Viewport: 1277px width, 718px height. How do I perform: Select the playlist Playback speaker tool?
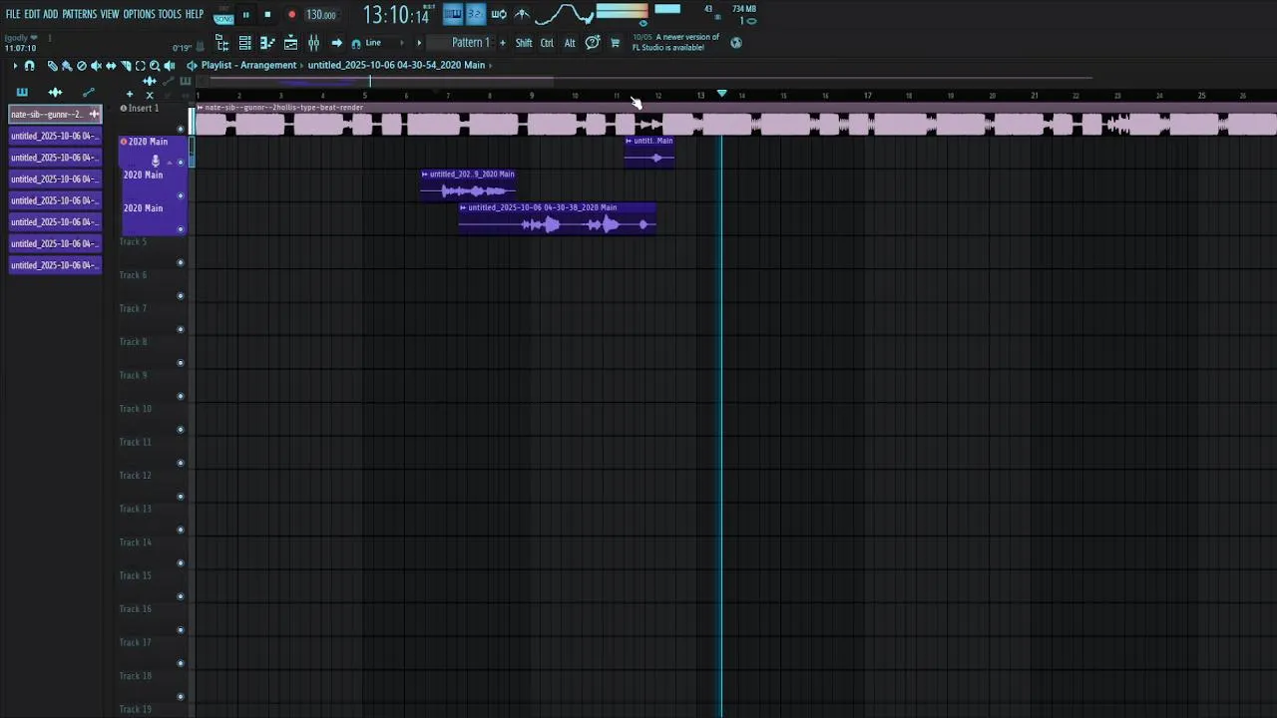[170, 66]
